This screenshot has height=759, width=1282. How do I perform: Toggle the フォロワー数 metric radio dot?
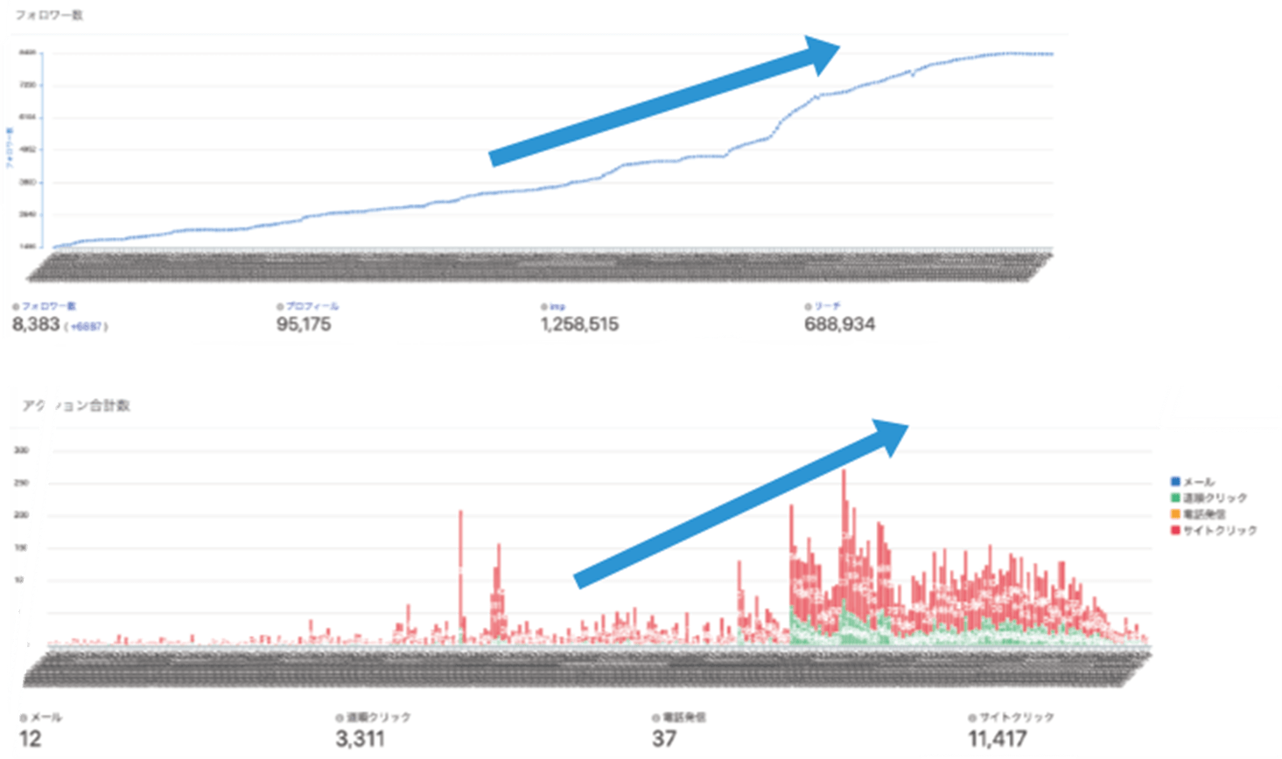pos(16,307)
